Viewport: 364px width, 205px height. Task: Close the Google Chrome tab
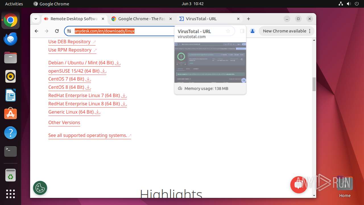[x=171, y=19]
